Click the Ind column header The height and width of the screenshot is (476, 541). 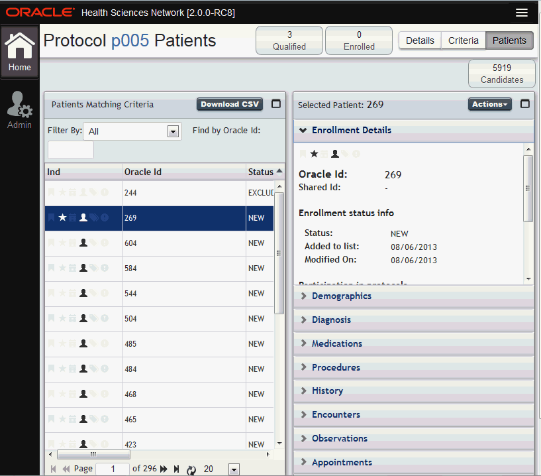point(83,172)
